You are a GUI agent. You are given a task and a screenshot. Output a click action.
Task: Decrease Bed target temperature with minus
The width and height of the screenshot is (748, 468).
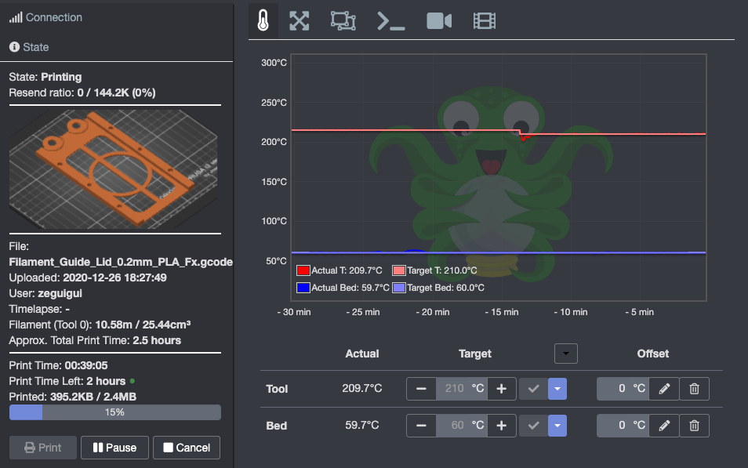421,426
